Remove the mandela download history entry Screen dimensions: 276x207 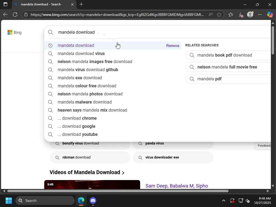173,46
